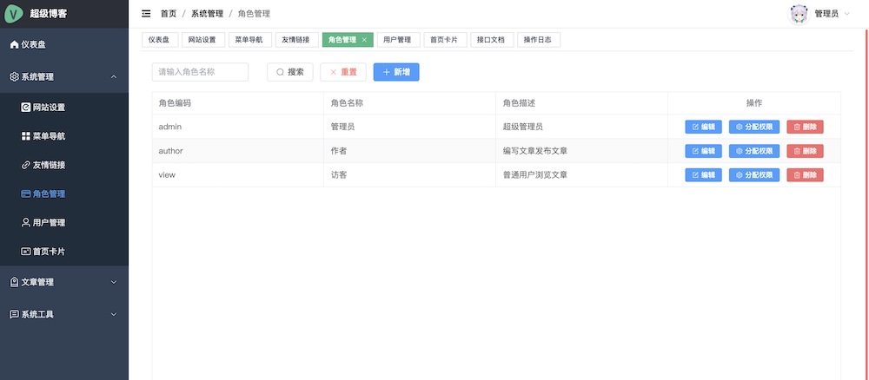The width and height of the screenshot is (869, 380).
Task: Open 菜单导航 in the sidebar
Action: (64, 136)
